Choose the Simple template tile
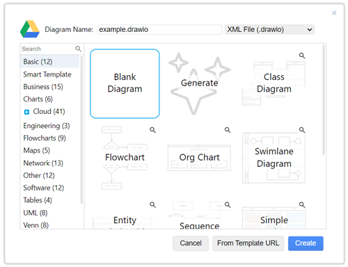Screen dimensions: 348x267 click(274, 215)
